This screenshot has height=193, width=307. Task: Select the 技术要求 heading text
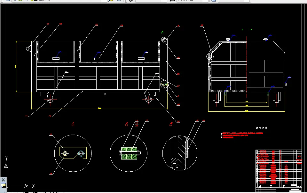pos(261,128)
